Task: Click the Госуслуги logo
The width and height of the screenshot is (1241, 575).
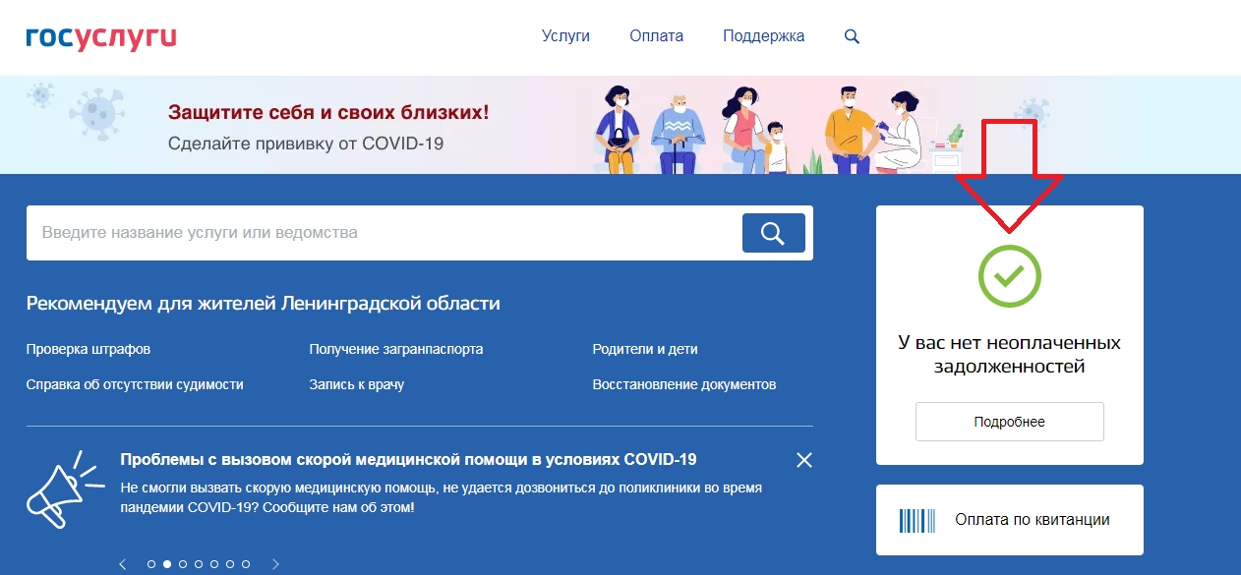Action: [x=101, y=37]
